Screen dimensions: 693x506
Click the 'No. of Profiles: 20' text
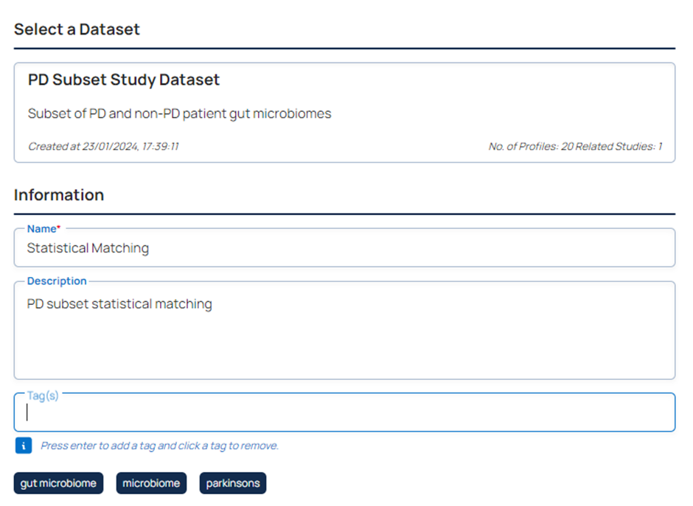[530, 147]
